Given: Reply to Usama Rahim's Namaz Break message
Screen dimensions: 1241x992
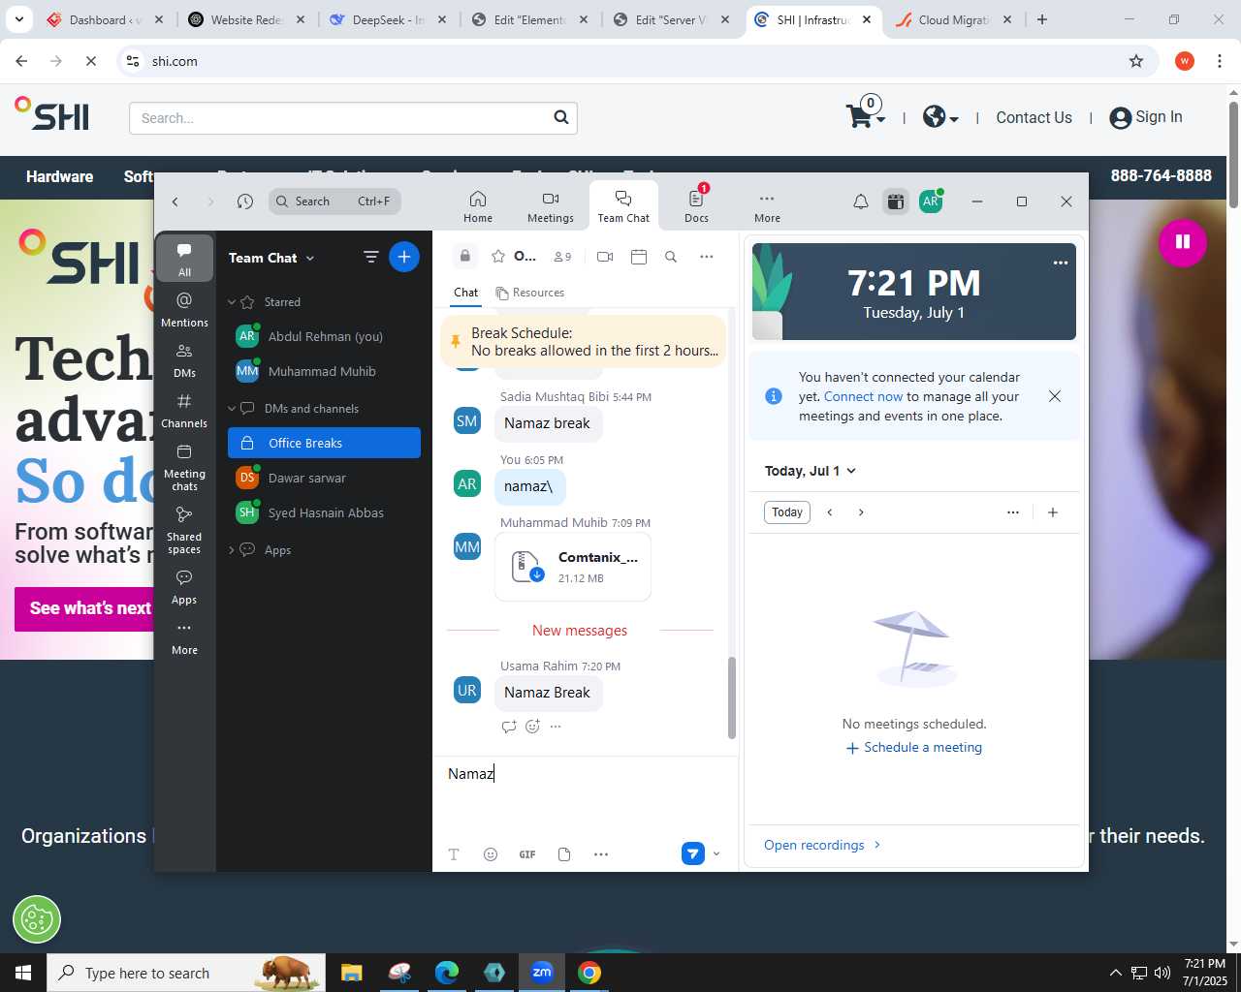Looking at the screenshot, I should (x=509, y=727).
